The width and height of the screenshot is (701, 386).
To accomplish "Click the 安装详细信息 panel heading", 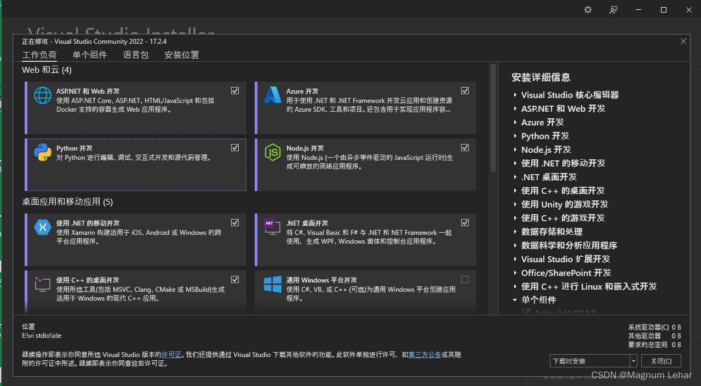I will [x=541, y=77].
